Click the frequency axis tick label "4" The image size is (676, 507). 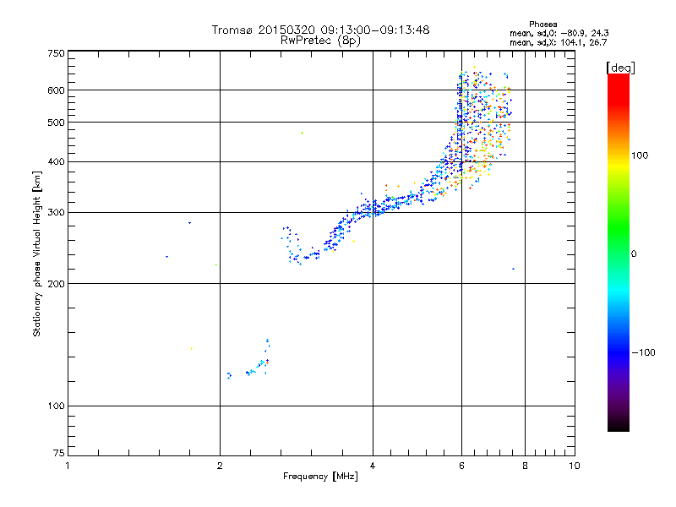[x=373, y=466]
